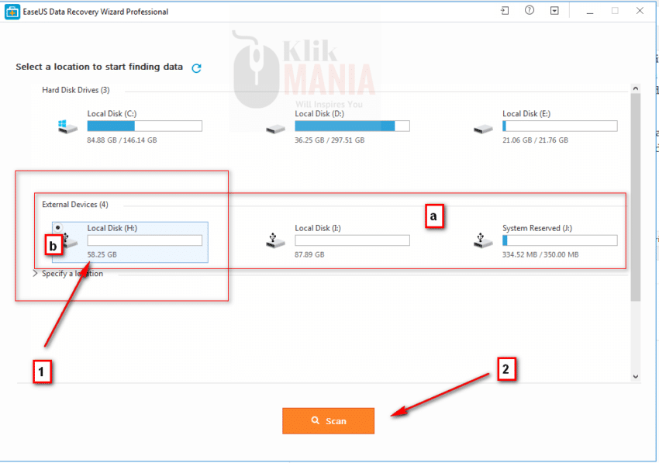This screenshot has height=463, width=659.
Task: Click the Local Disk (C:) drive icon
Action: 67,126
